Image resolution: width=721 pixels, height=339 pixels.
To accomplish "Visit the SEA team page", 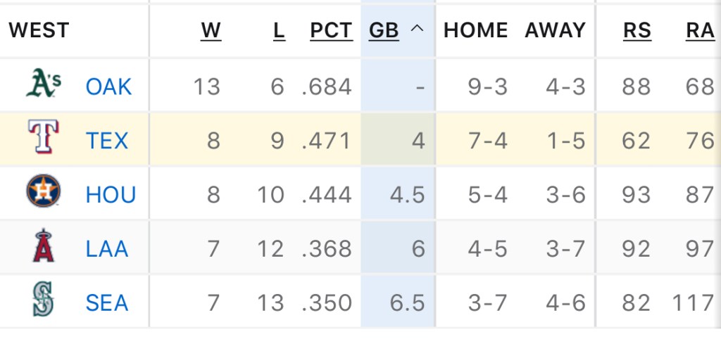I will click(x=107, y=302).
